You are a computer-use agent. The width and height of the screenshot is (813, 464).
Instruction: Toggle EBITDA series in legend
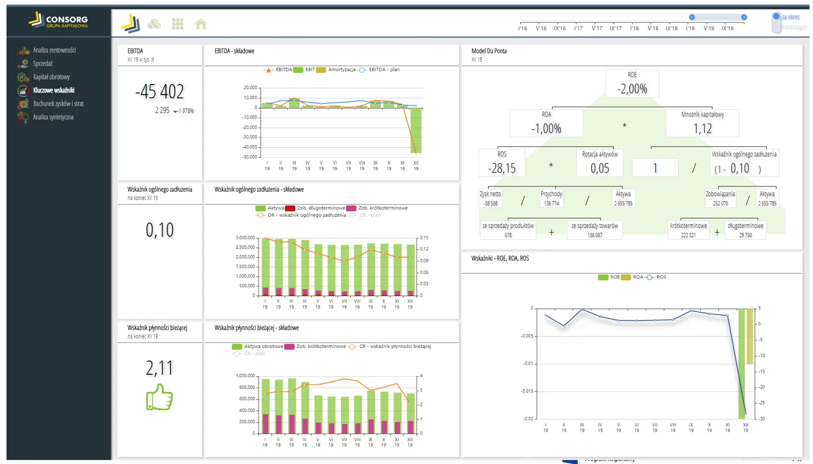[278, 70]
